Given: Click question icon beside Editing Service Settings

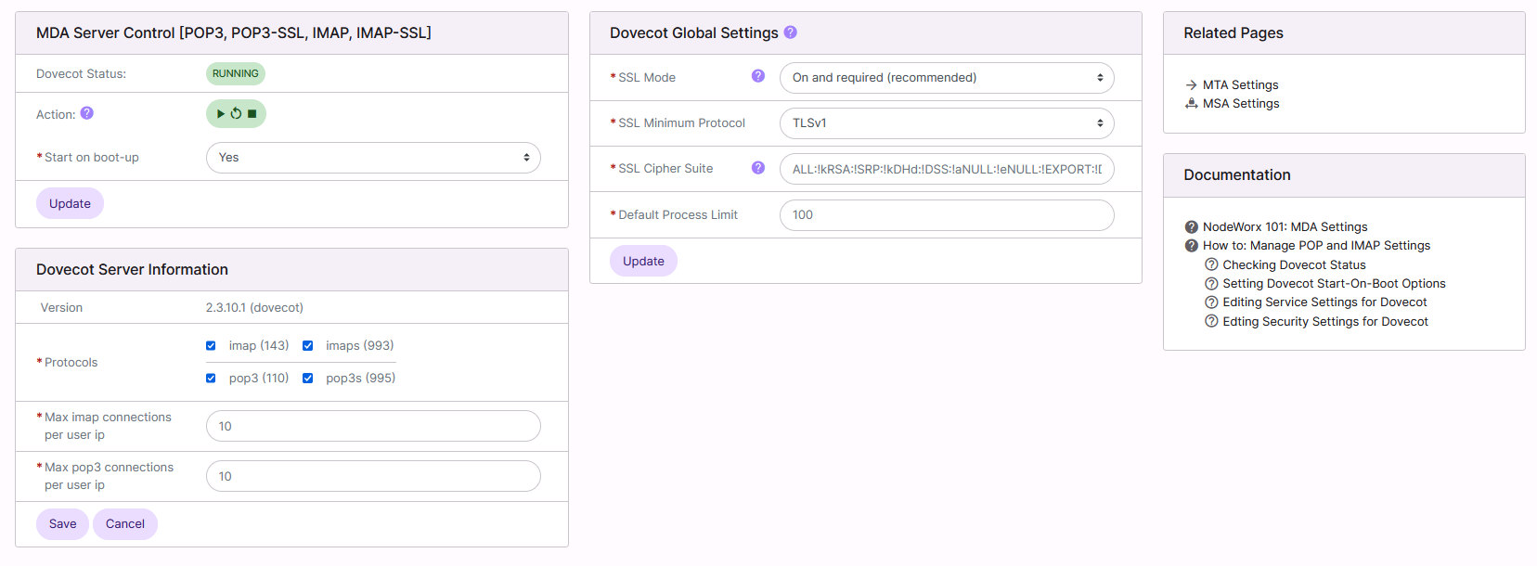Looking at the screenshot, I should (x=1211, y=302).
